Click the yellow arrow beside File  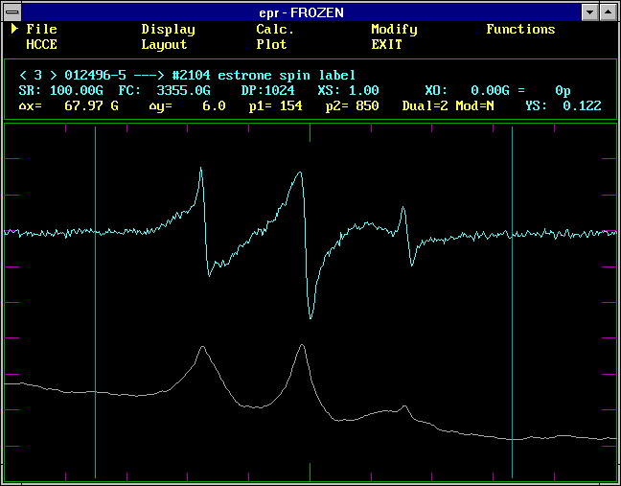[15, 29]
